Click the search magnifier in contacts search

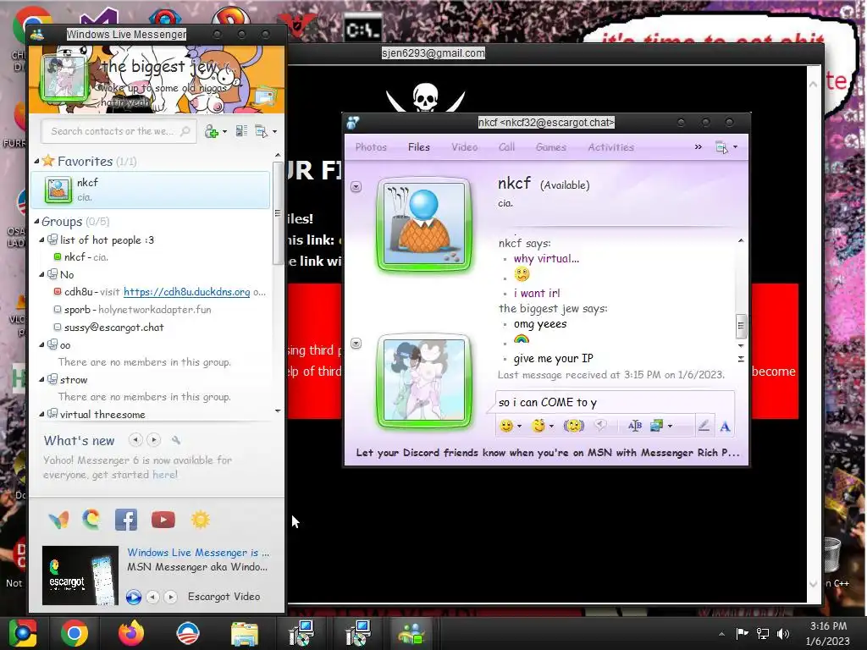click(185, 131)
